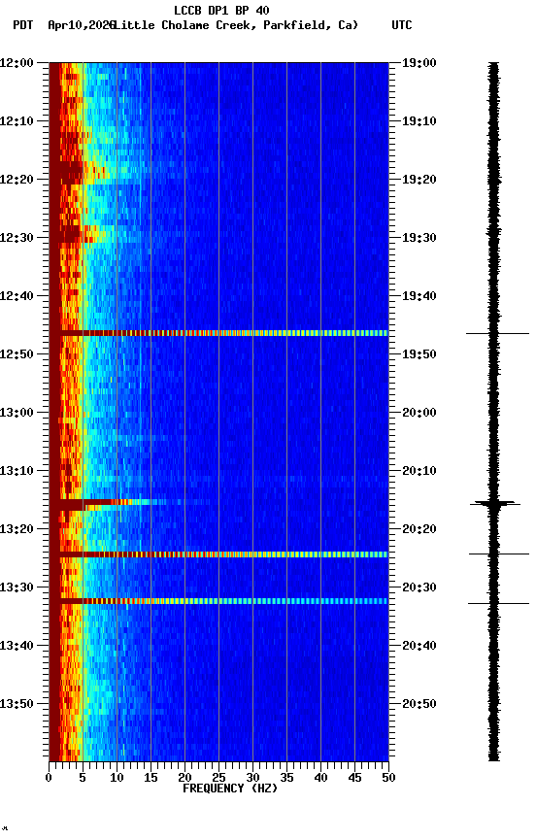Click the broadband spectrogram streak near 19:46 UTC
Viewport: 536px width, 839px height.
(x=218, y=333)
